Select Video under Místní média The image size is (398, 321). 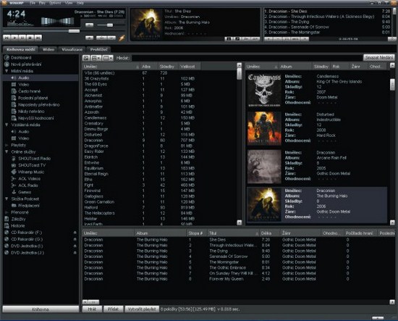click(24, 84)
